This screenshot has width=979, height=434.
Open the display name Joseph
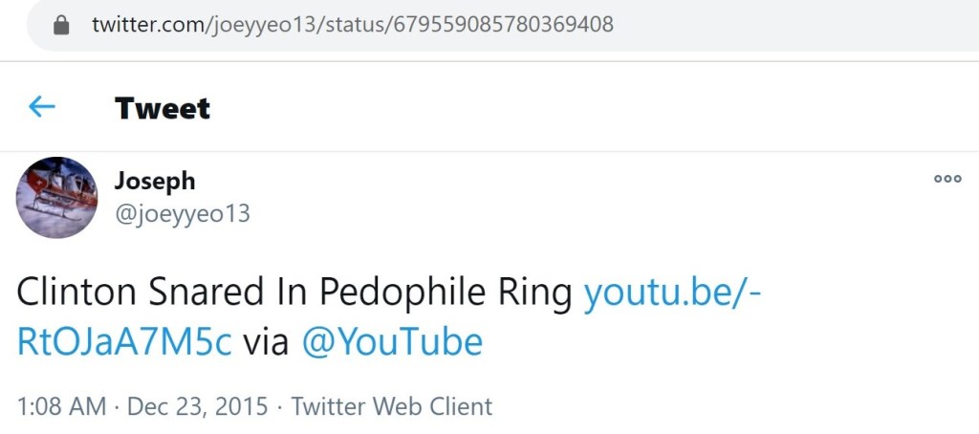click(154, 180)
